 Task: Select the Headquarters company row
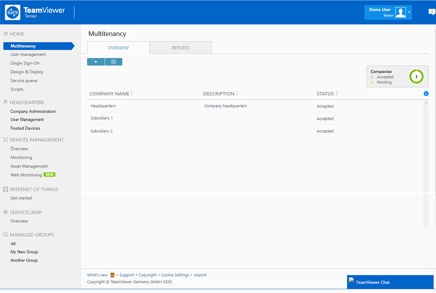(x=255, y=106)
